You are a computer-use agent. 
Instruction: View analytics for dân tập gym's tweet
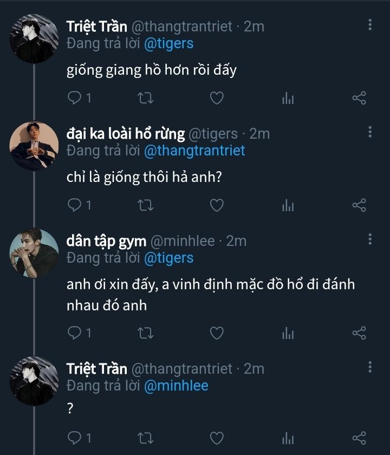(288, 333)
